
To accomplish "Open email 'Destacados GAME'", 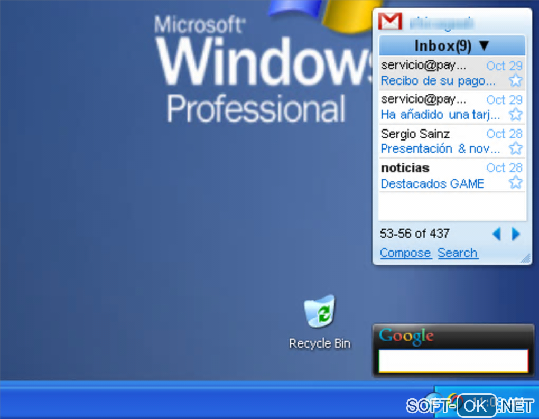I will (432, 183).
